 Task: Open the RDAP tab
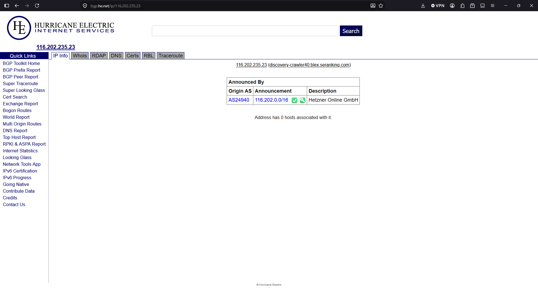coord(99,56)
